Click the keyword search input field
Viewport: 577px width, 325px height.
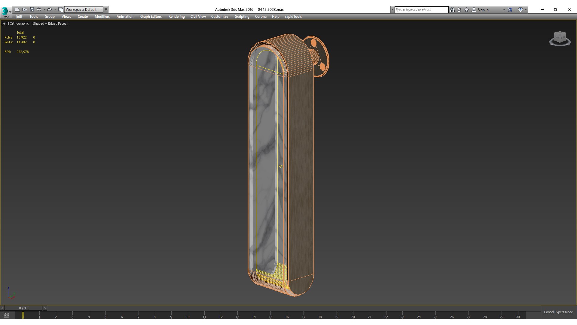421,10
